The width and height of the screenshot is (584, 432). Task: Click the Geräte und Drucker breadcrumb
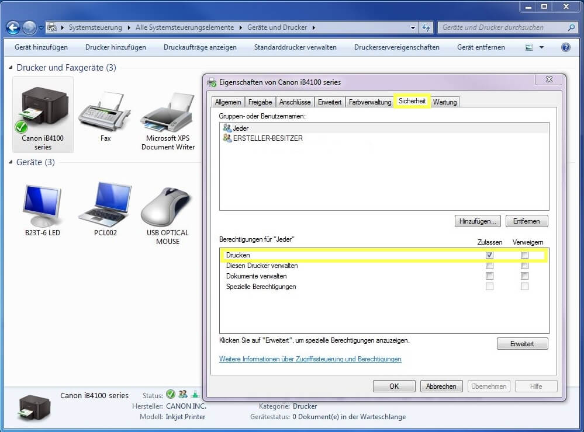tap(277, 27)
